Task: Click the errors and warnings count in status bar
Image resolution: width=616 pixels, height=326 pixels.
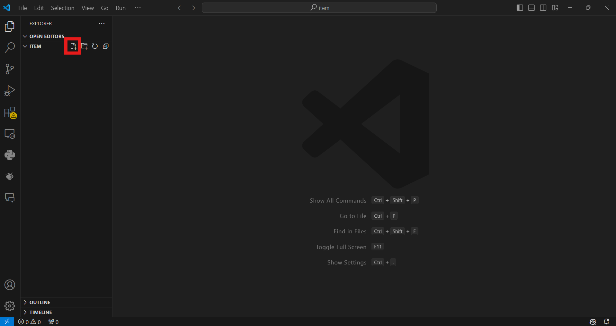Action: pyautogui.click(x=30, y=322)
